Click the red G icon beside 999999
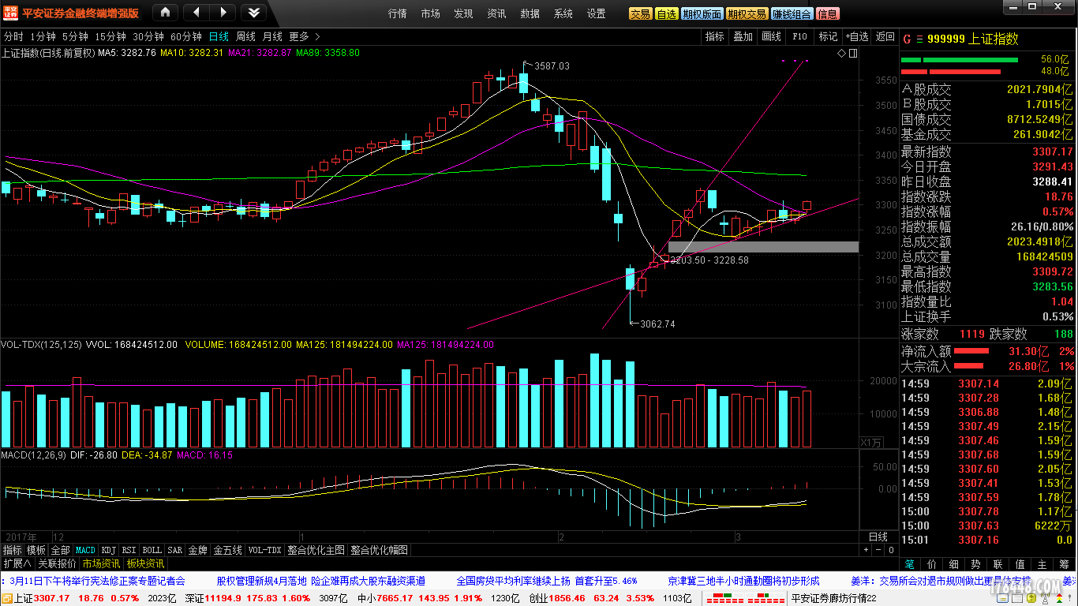The image size is (1078, 606). coord(907,39)
